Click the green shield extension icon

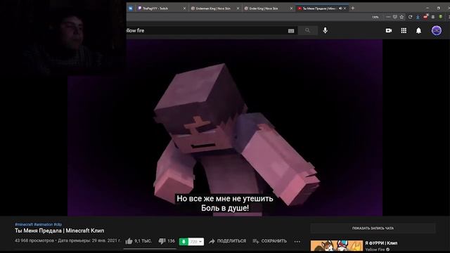pos(441,17)
